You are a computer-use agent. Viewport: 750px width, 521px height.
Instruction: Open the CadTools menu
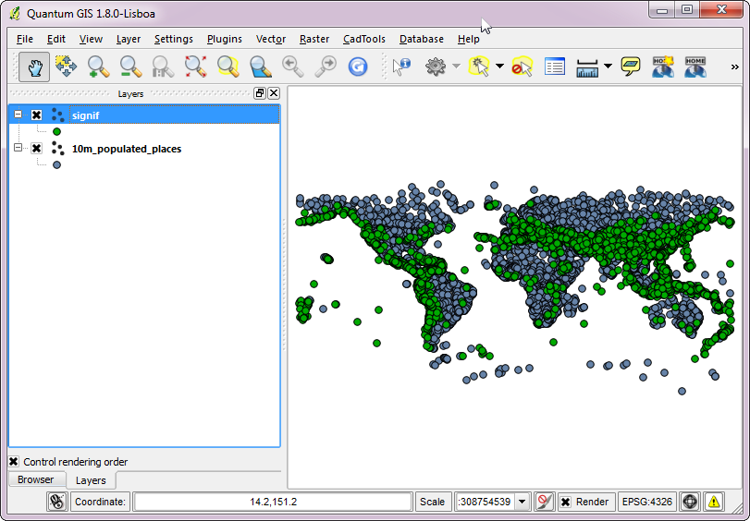364,39
